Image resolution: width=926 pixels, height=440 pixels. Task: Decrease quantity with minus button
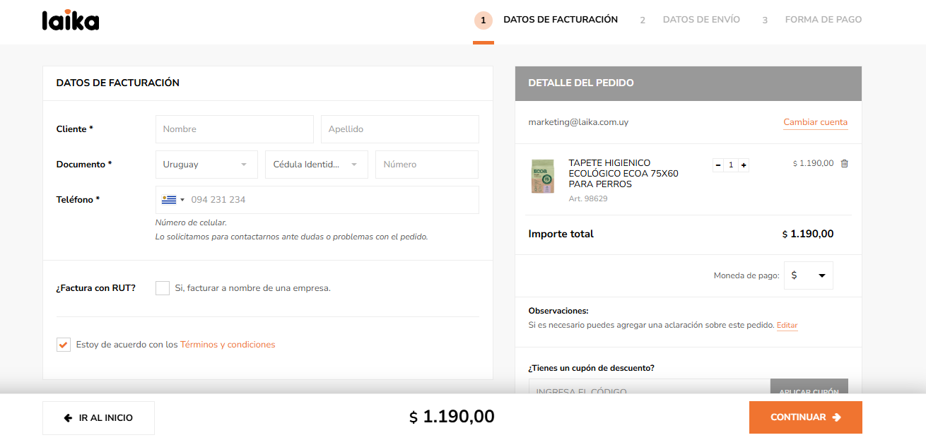(718, 165)
